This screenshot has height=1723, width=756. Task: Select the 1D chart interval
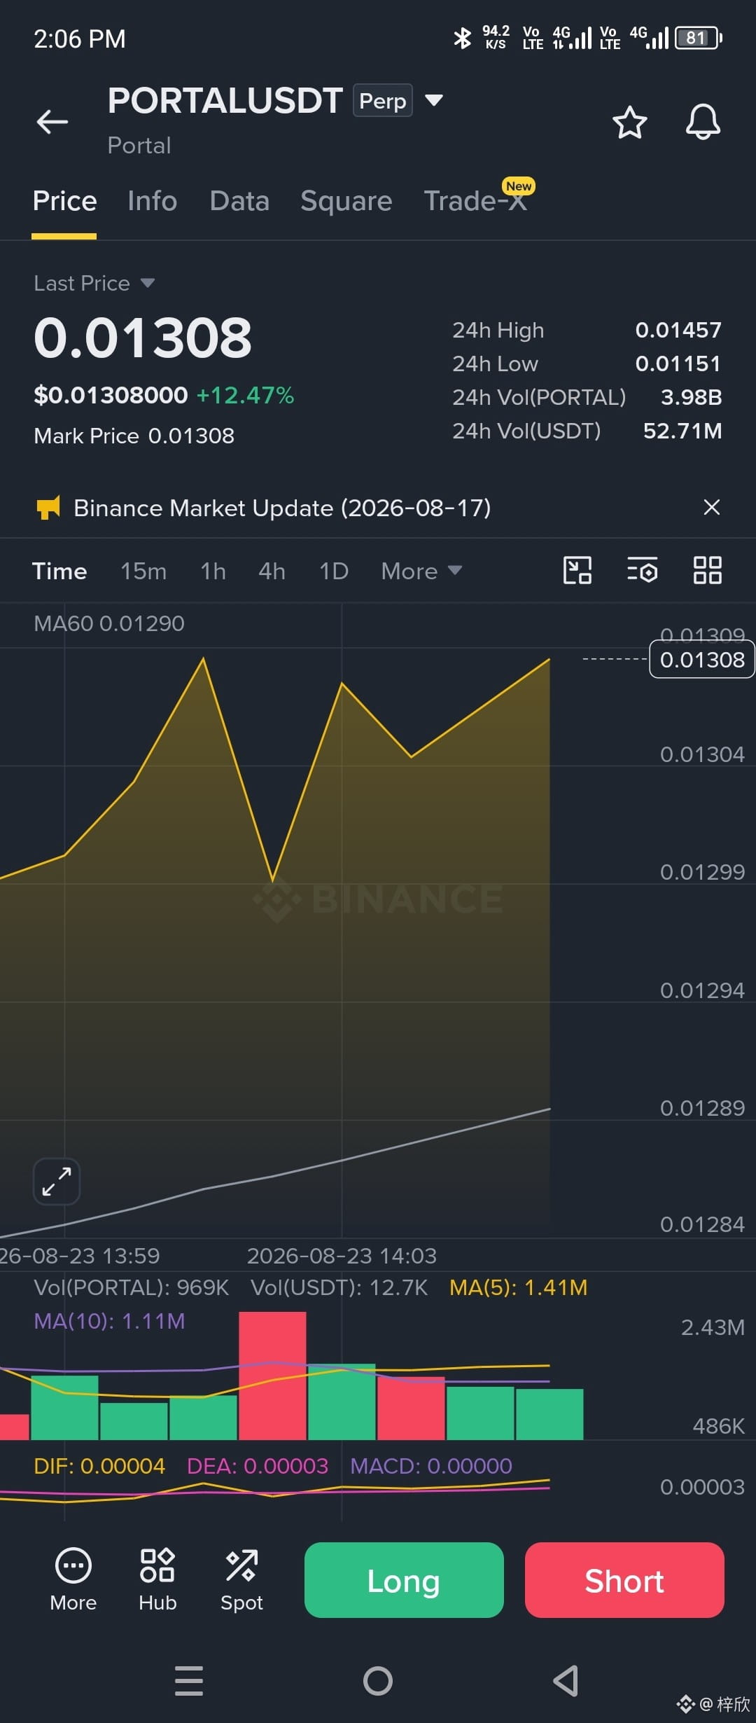click(334, 571)
